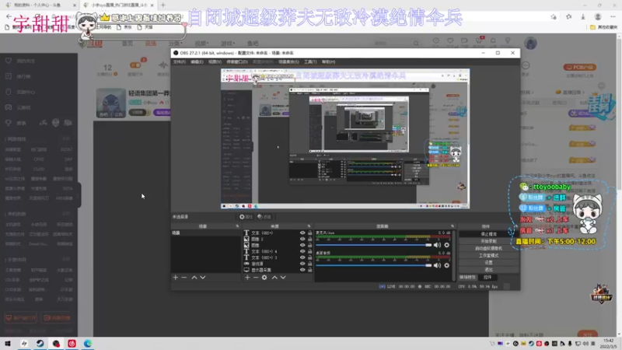The height and width of the screenshot is (350, 622).
Task: Toggle visibility of source 图像
Action: [x=302, y=245]
